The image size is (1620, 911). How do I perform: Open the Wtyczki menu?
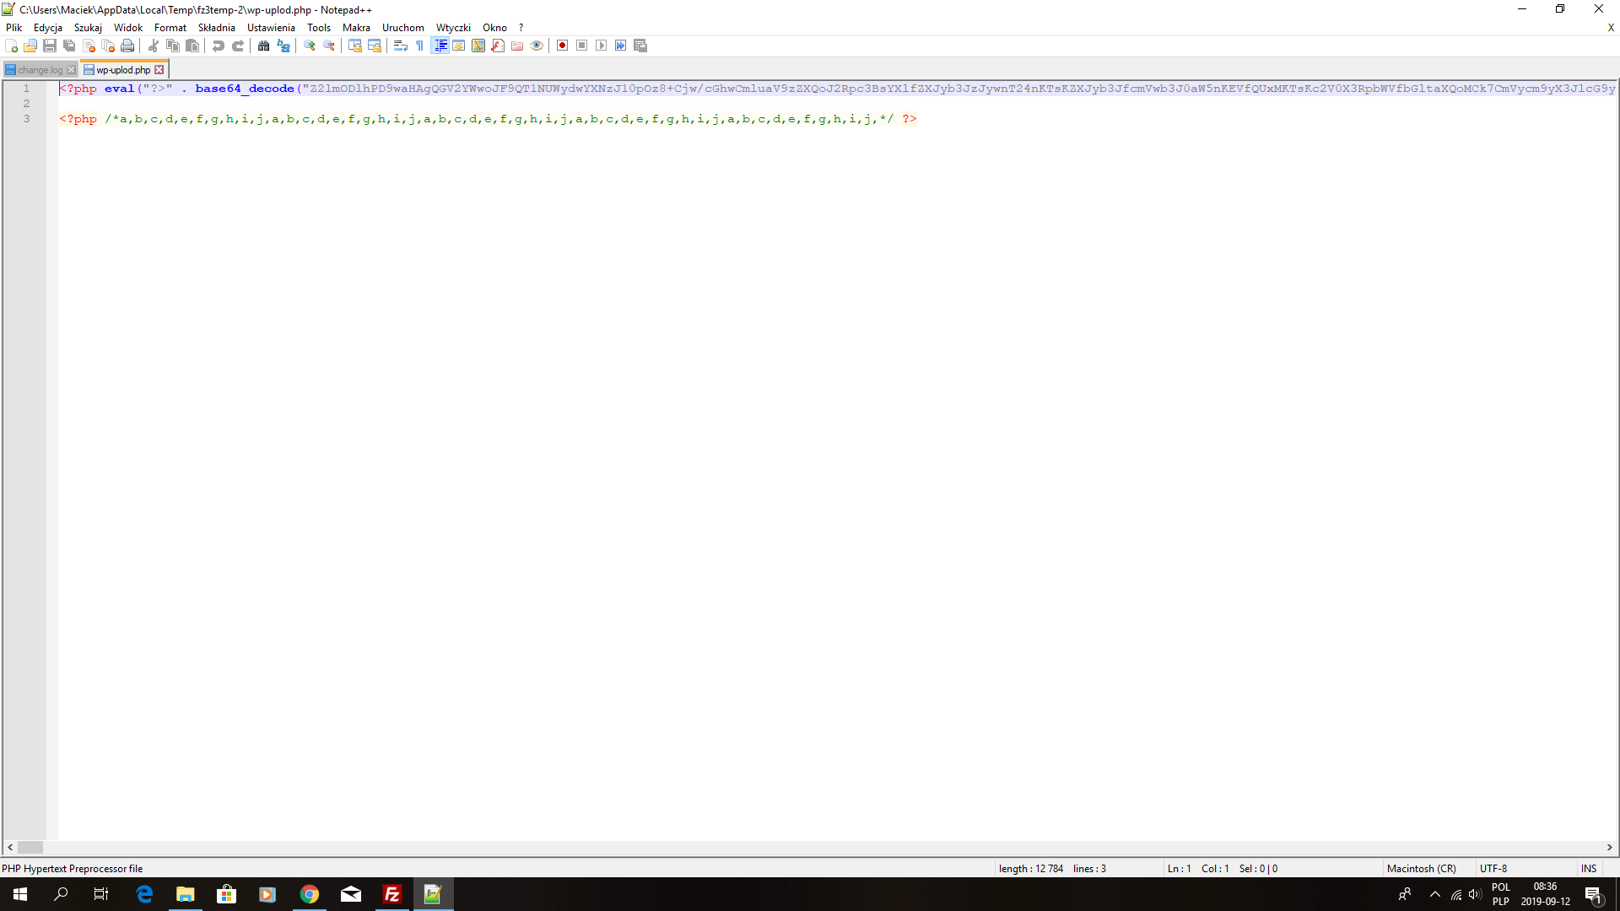[453, 28]
